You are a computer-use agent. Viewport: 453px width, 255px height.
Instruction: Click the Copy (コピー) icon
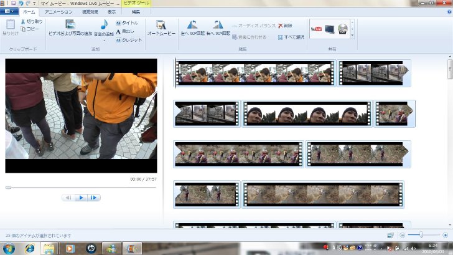coord(24,29)
